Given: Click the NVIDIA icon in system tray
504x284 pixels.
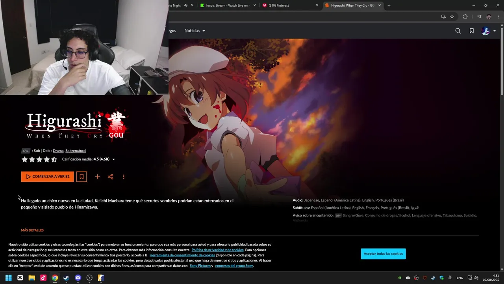Looking at the screenshot, I should [x=399, y=278].
